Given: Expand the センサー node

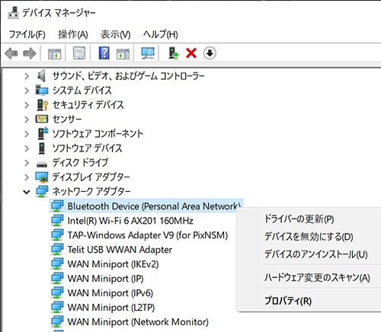Looking at the screenshot, I should [27, 120].
